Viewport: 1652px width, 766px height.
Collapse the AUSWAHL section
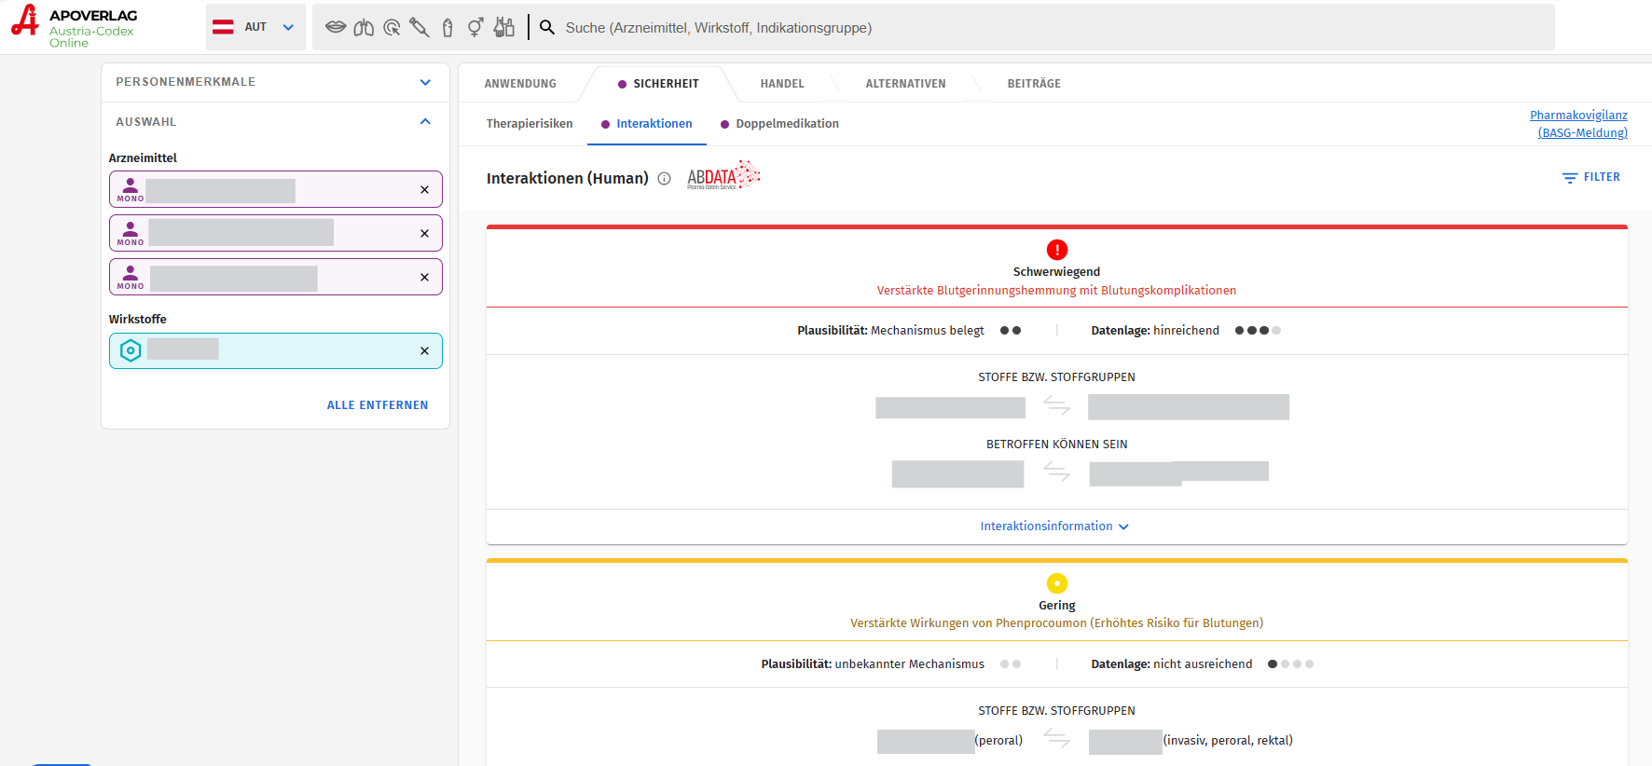pos(275,122)
